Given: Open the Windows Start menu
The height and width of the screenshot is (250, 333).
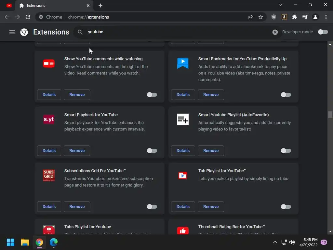Looking at the screenshot, I should tap(10, 242).
